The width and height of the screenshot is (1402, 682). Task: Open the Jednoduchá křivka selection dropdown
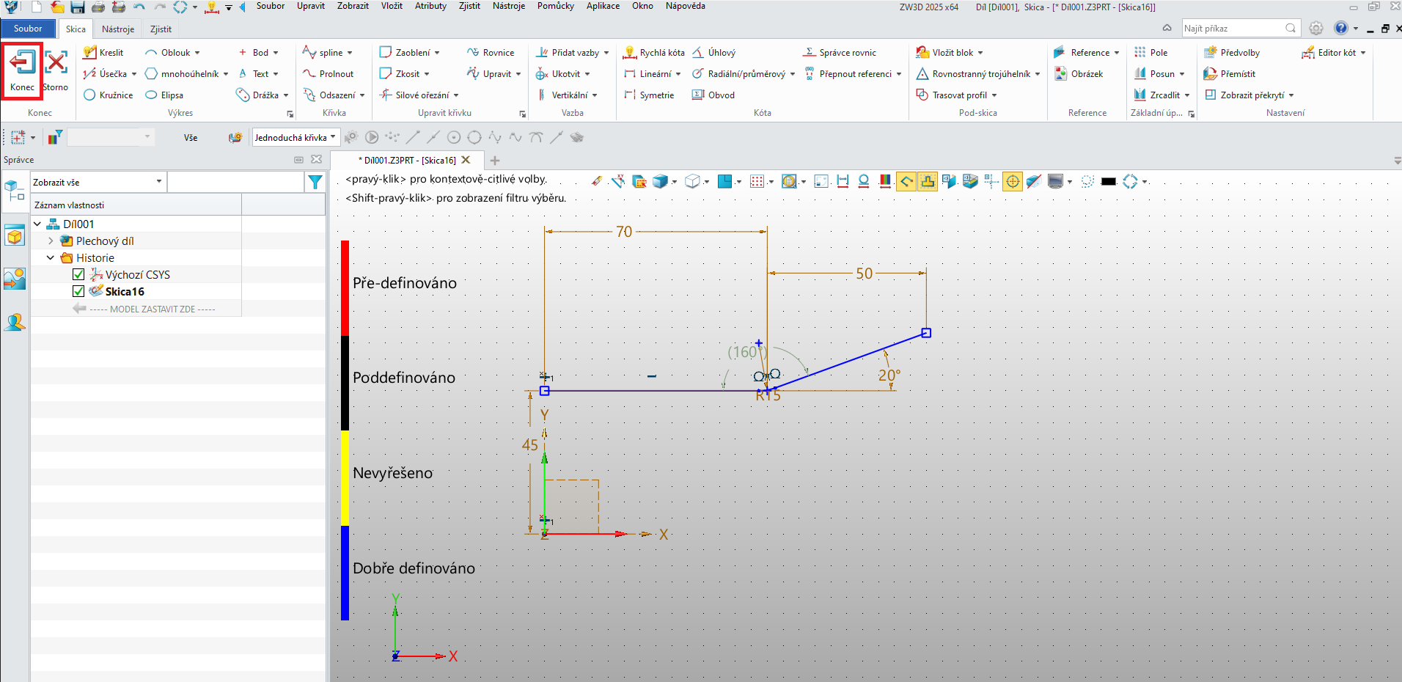pyautogui.click(x=295, y=138)
